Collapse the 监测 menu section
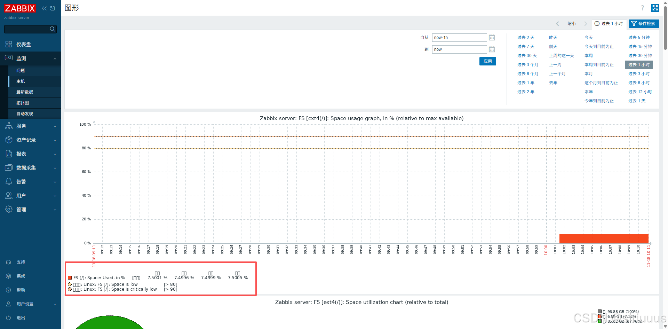 click(55, 58)
